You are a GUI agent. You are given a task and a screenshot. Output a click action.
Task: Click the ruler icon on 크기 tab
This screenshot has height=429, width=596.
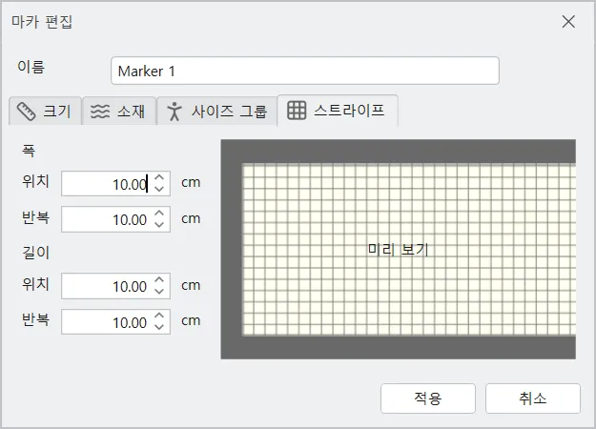click(x=27, y=112)
